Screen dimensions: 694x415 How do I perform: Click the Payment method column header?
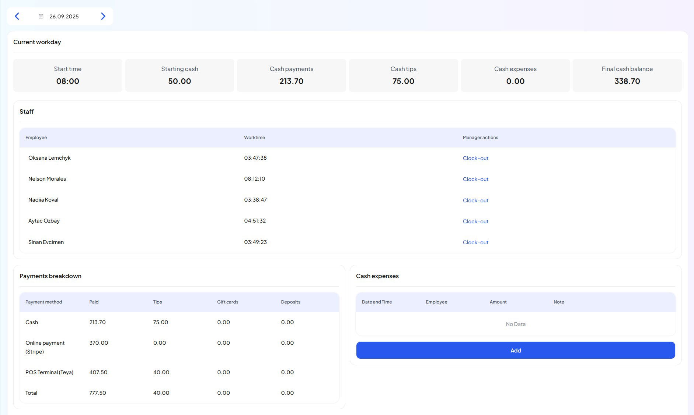[x=43, y=302]
